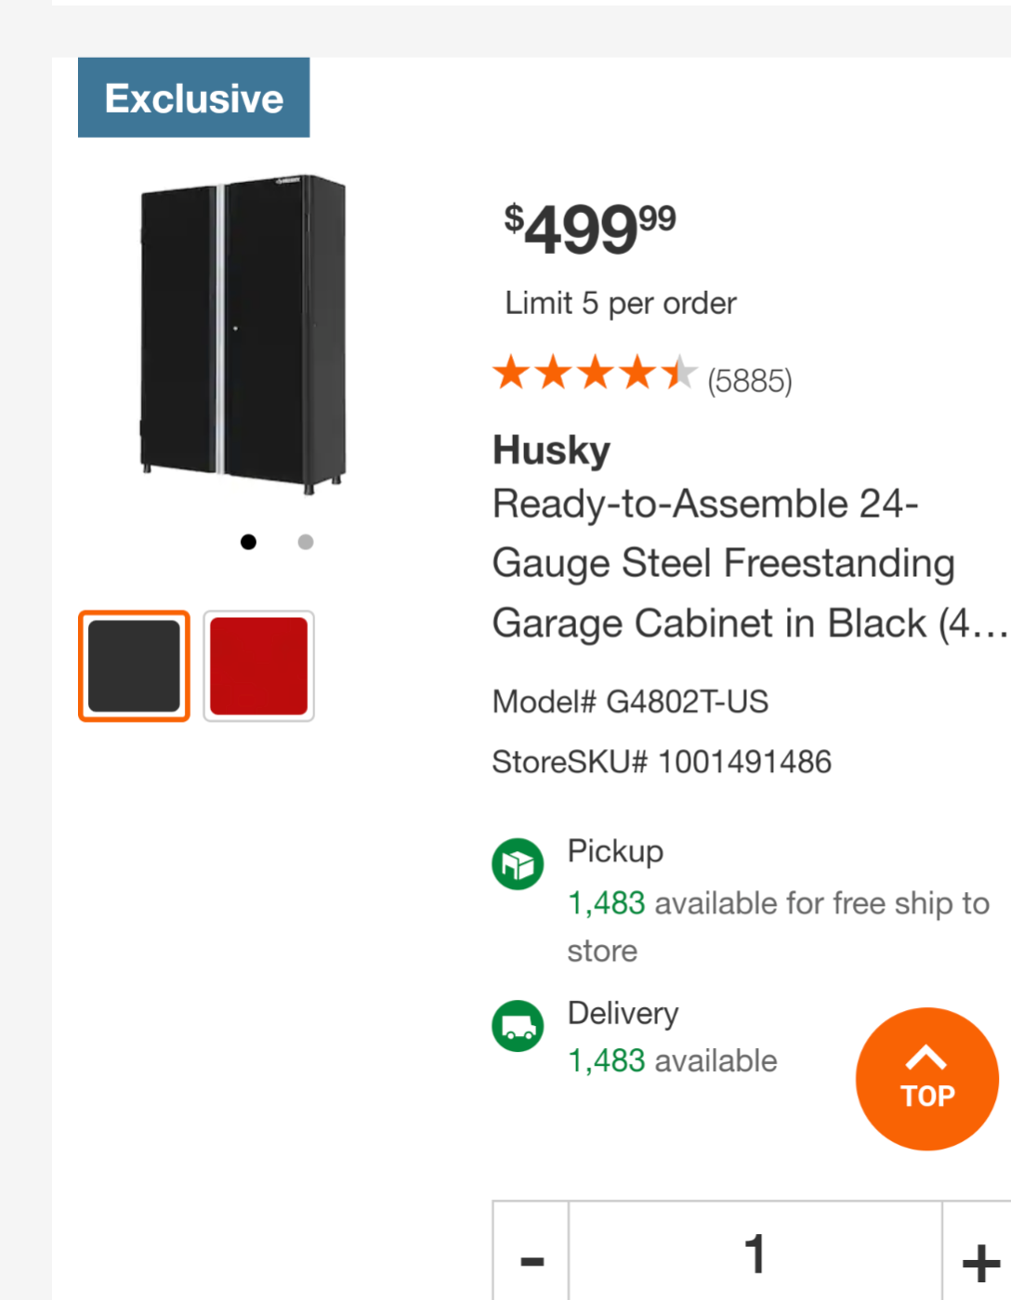Click the currently selected black swatch thumbnail
Screen dimensions: 1011x1300
[133, 665]
